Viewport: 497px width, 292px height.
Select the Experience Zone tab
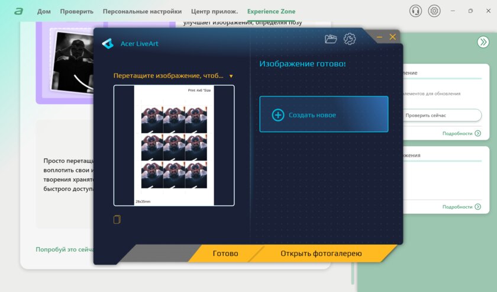point(271,11)
